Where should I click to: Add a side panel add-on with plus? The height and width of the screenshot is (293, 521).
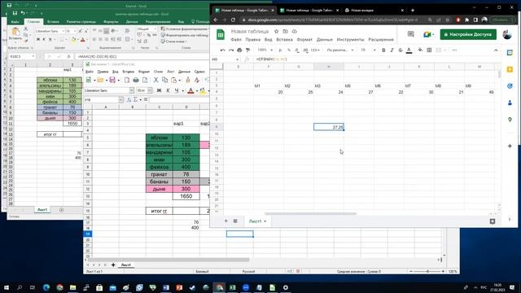coord(510,146)
